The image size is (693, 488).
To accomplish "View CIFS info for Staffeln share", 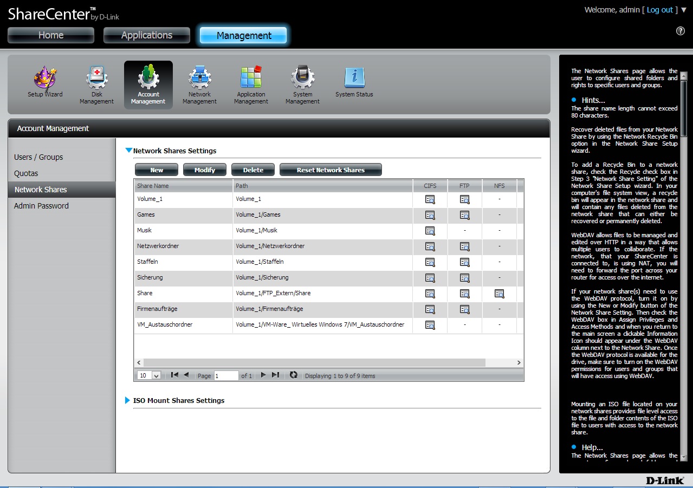I will click(x=430, y=262).
